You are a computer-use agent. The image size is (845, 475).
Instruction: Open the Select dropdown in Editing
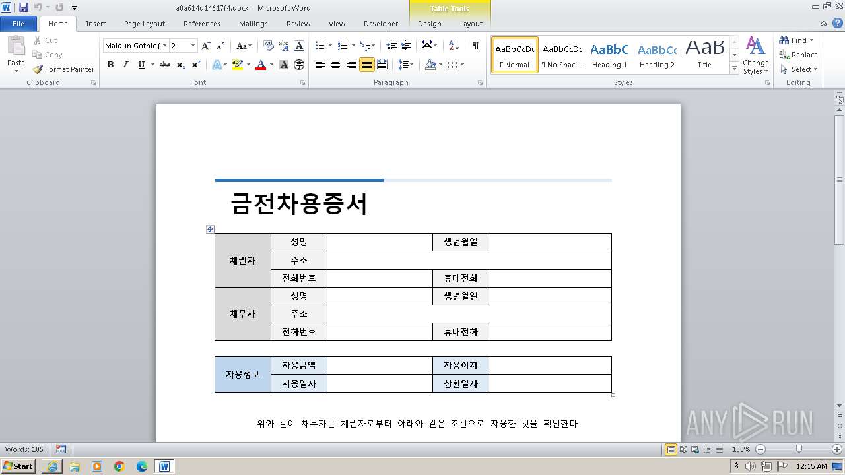tap(799, 69)
